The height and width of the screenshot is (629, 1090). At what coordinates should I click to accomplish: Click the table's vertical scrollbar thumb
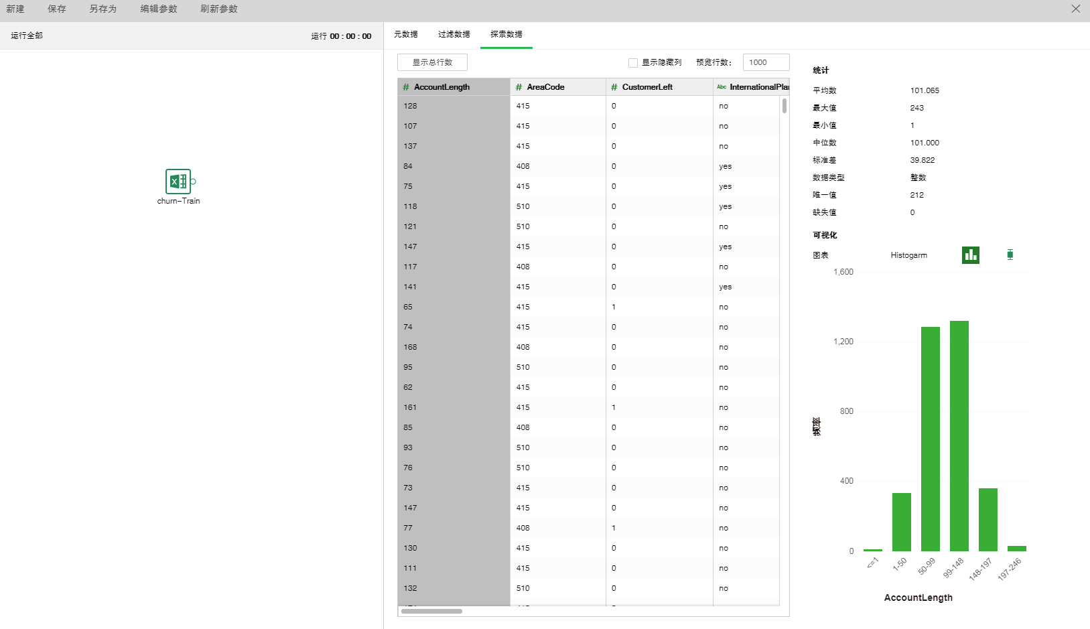784,106
